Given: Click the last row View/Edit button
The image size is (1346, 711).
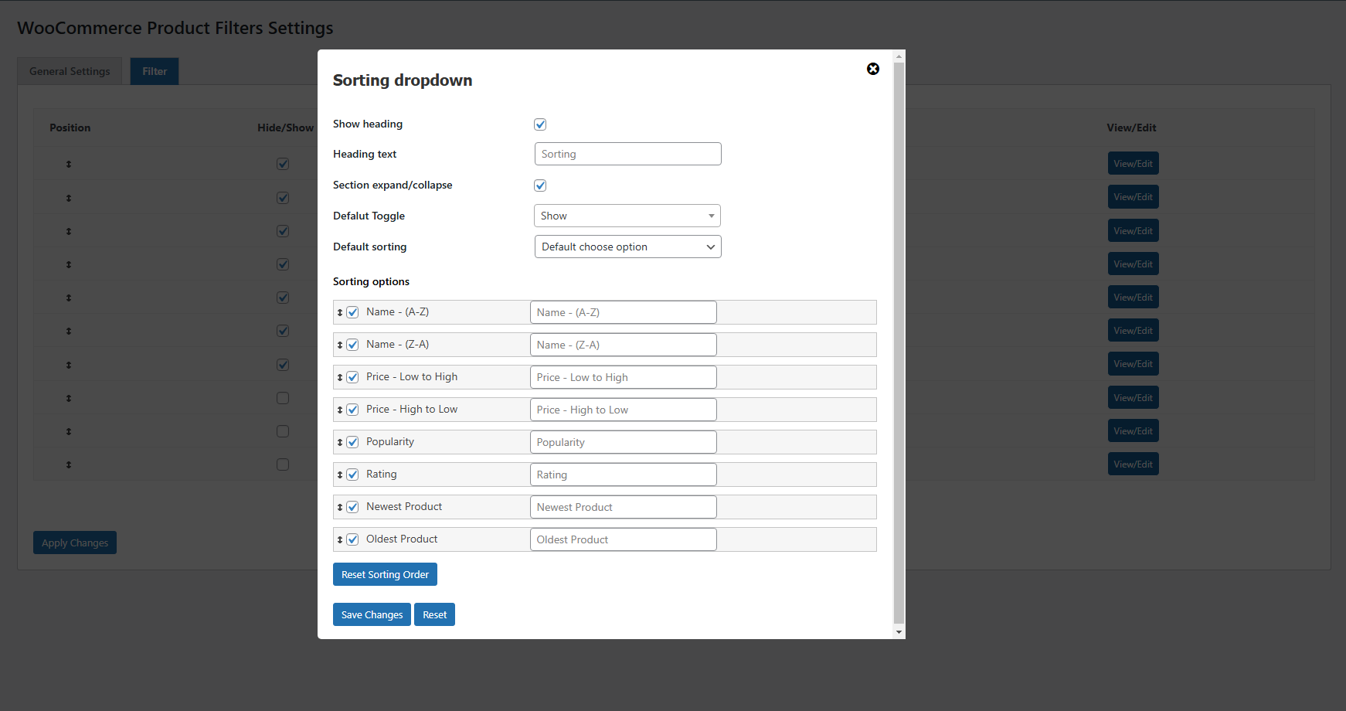Looking at the screenshot, I should click(x=1133, y=464).
